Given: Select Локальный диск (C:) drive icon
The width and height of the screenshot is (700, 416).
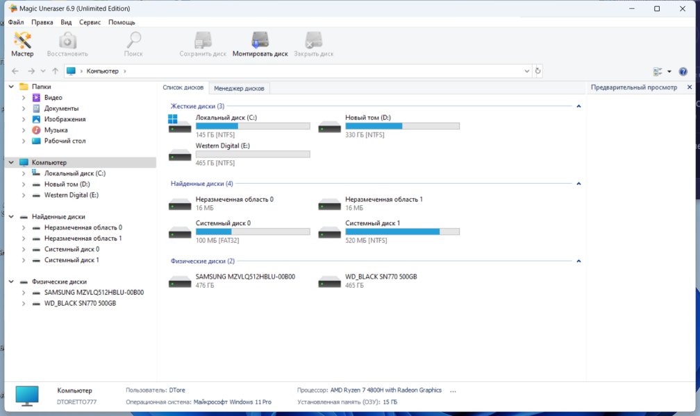Looking at the screenshot, I should coord(179,124).
